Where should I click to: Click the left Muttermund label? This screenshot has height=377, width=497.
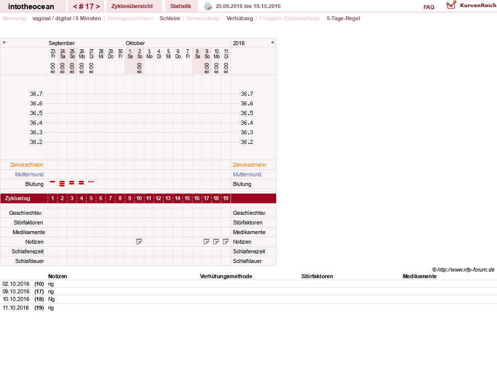coord(29,174)
